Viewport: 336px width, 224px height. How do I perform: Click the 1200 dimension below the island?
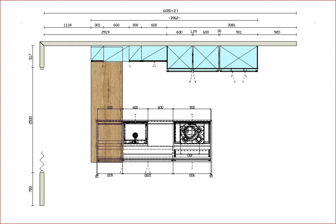pyautogui.click(x=148, y=176)
